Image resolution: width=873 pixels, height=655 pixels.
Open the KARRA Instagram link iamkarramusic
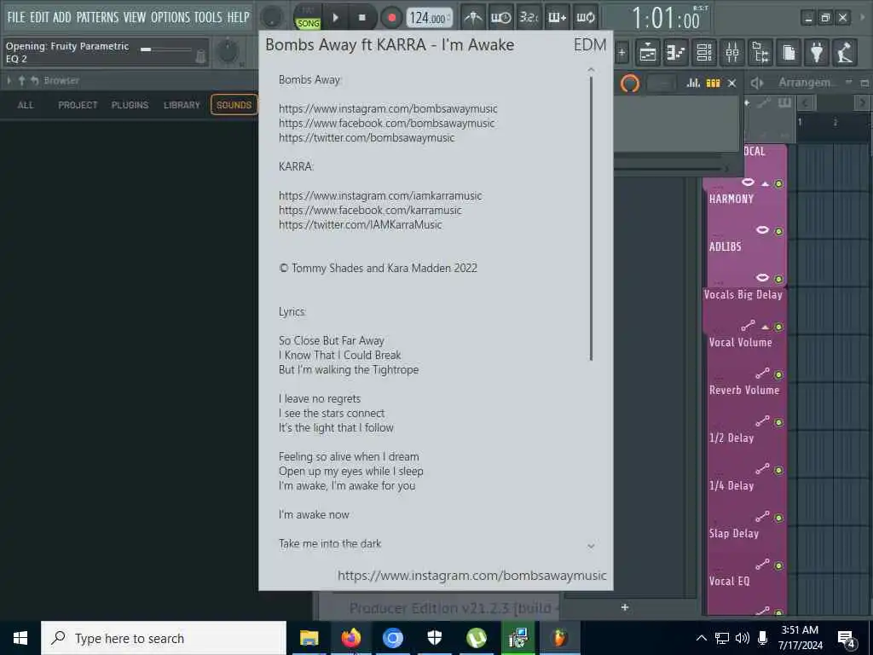380,195
